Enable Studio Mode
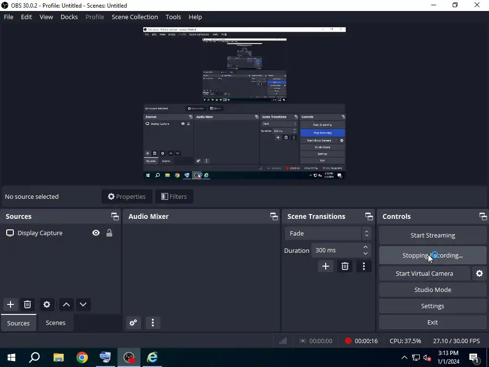 (433, 290)
